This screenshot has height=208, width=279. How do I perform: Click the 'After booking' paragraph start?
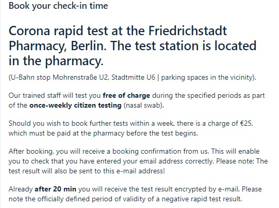30,152
